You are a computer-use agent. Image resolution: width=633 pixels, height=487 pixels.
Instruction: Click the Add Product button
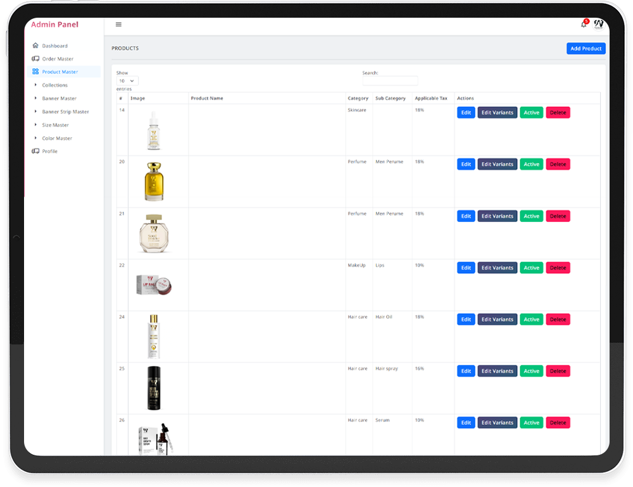coord(586,49)
